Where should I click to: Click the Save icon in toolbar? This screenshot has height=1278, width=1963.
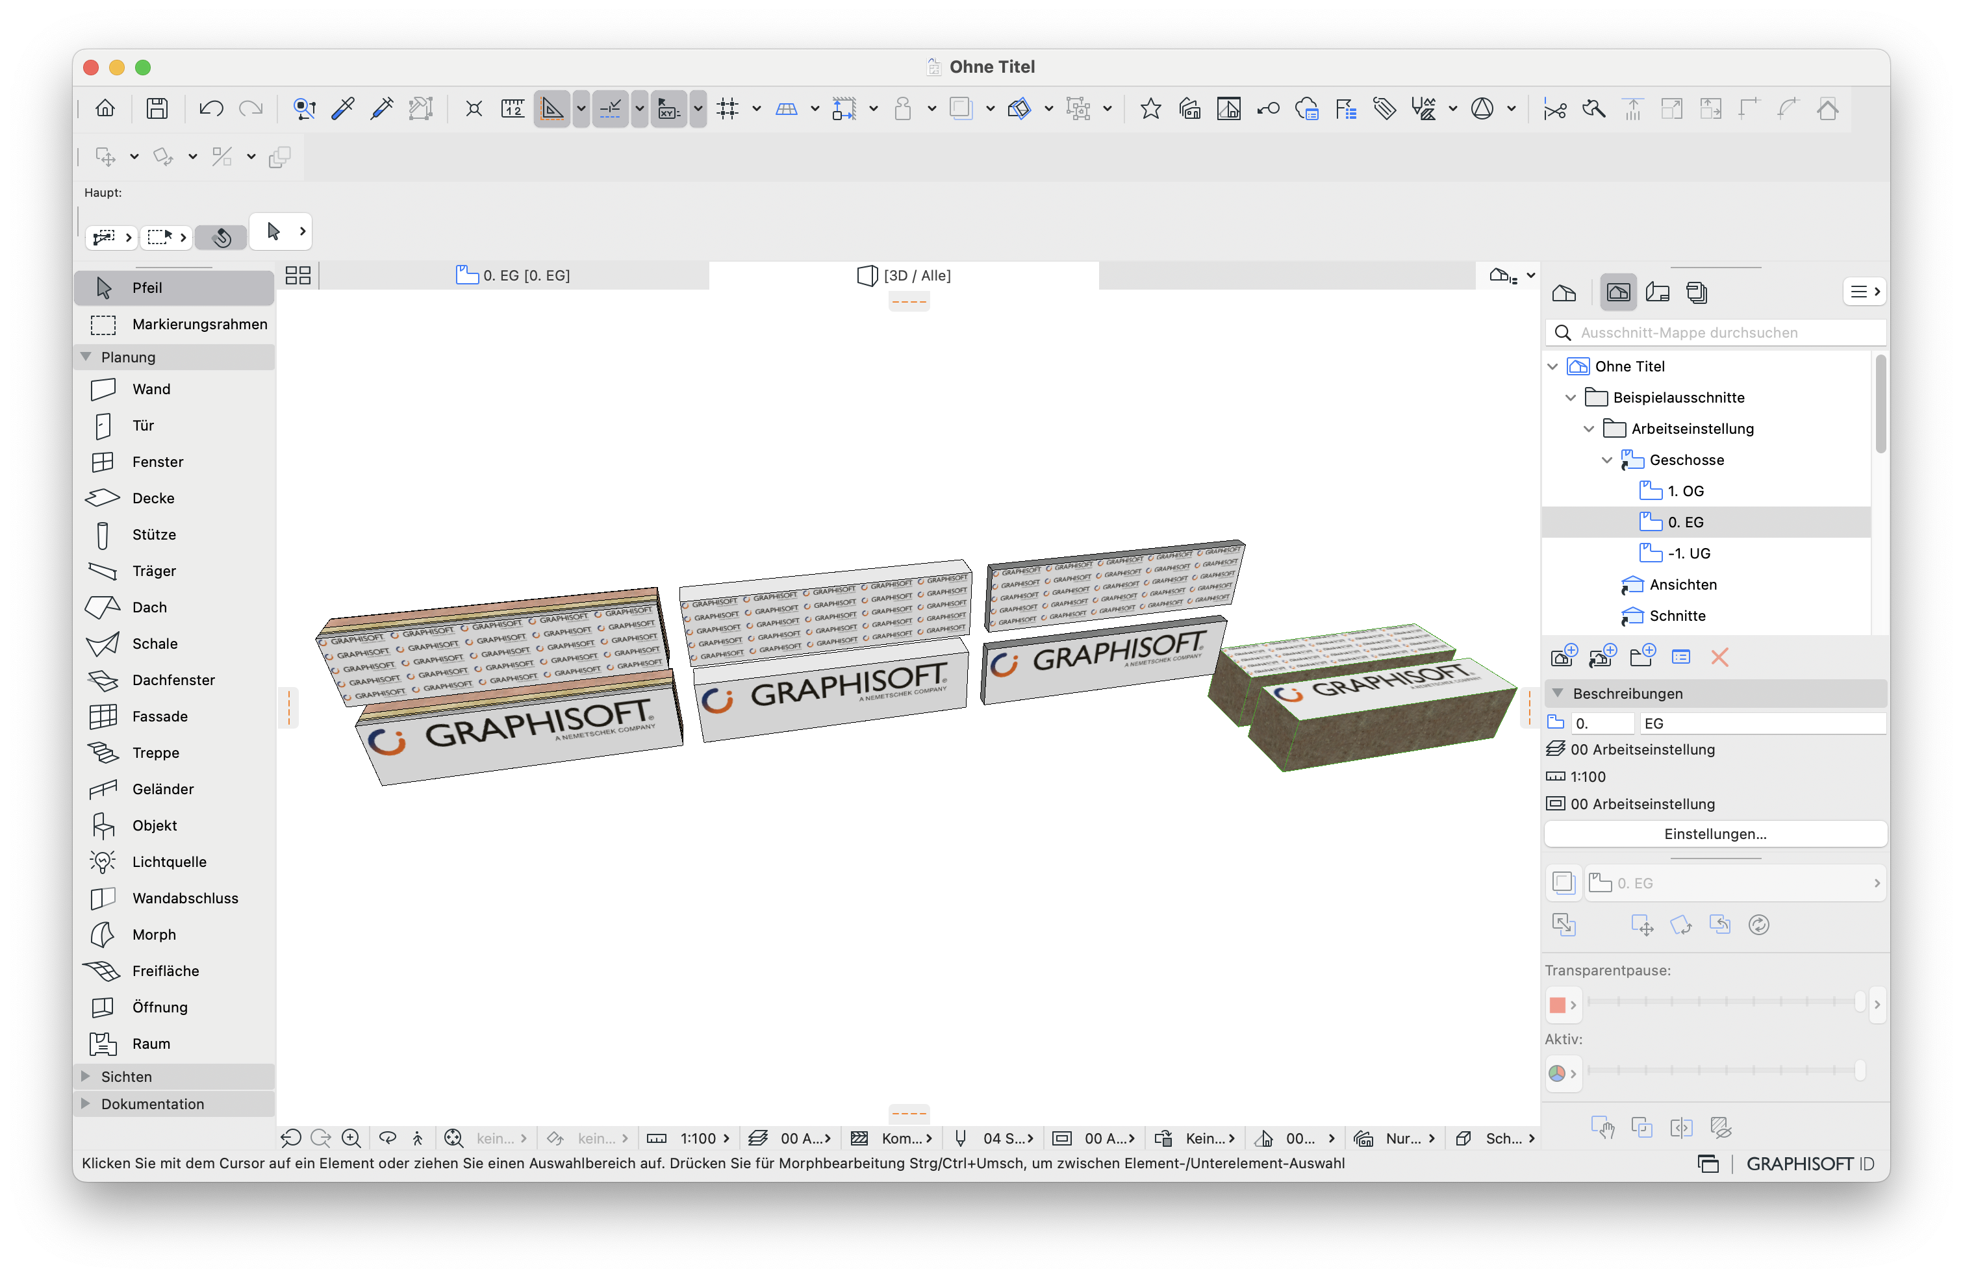[x=157, y=108]
